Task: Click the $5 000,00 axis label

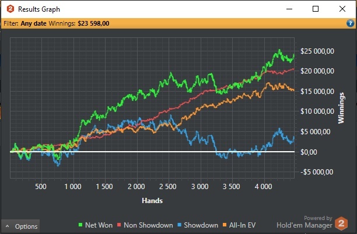Action: coord(316,132)
